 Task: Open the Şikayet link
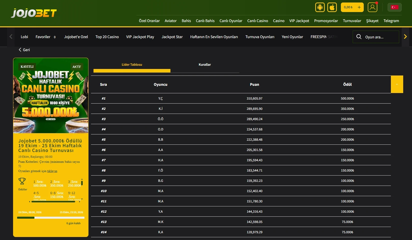click(372, 21)
